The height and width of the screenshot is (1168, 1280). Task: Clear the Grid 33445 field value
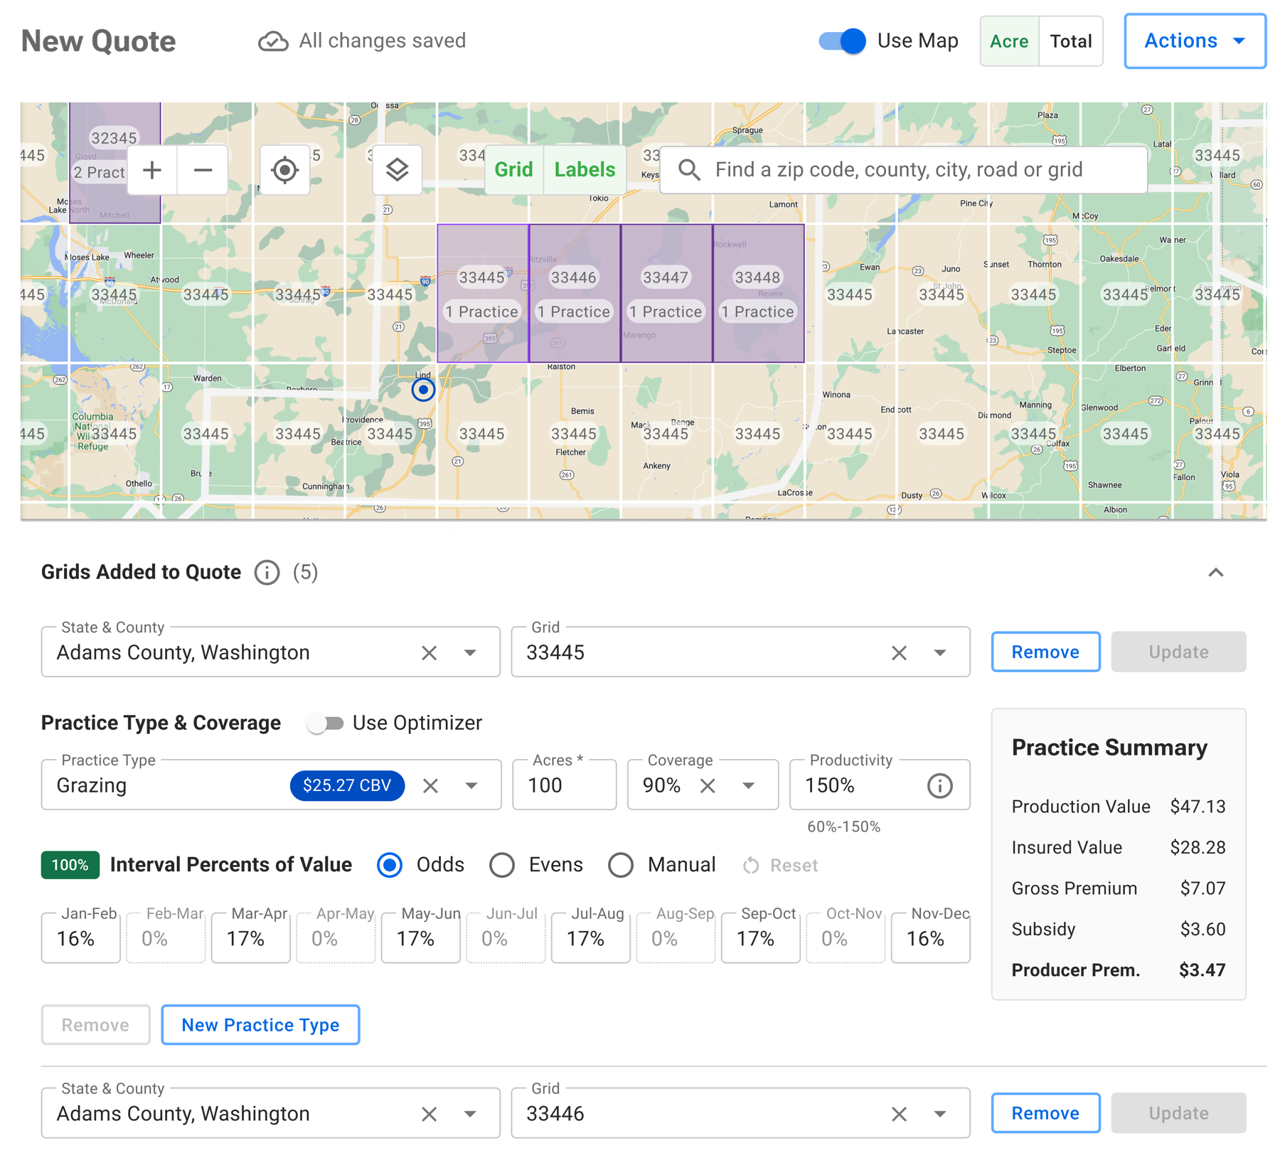(x=899, y=653)
